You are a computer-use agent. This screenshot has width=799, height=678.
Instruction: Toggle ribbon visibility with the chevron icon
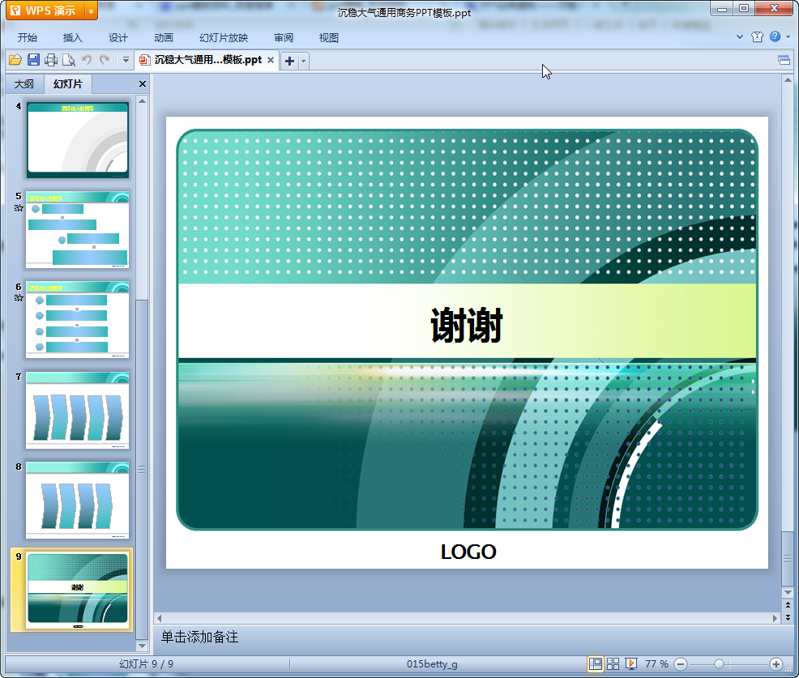(x=740, y=36)
